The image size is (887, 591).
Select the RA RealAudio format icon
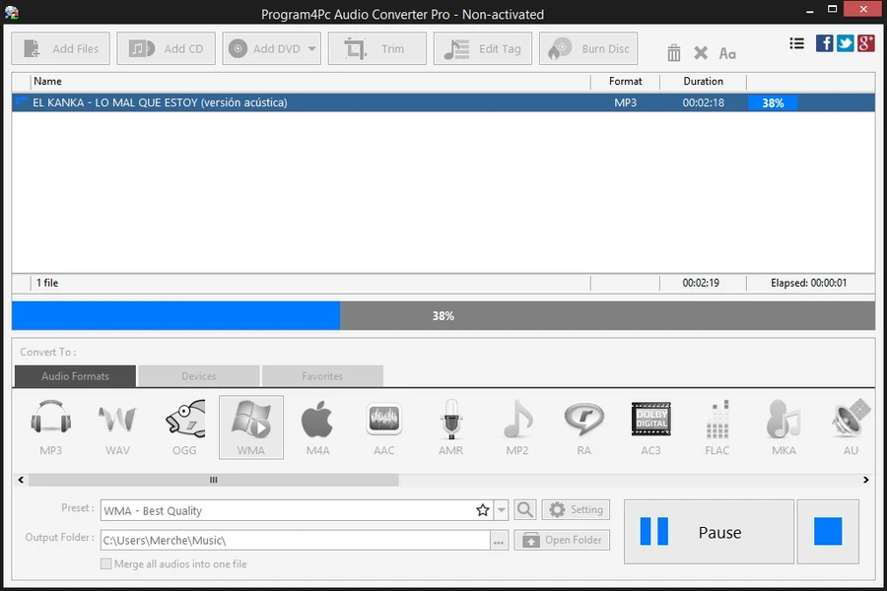coord(584,427)
